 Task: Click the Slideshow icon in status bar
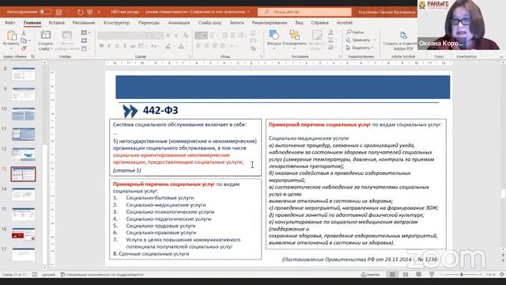pyautogui.click(x=432, y=275)
